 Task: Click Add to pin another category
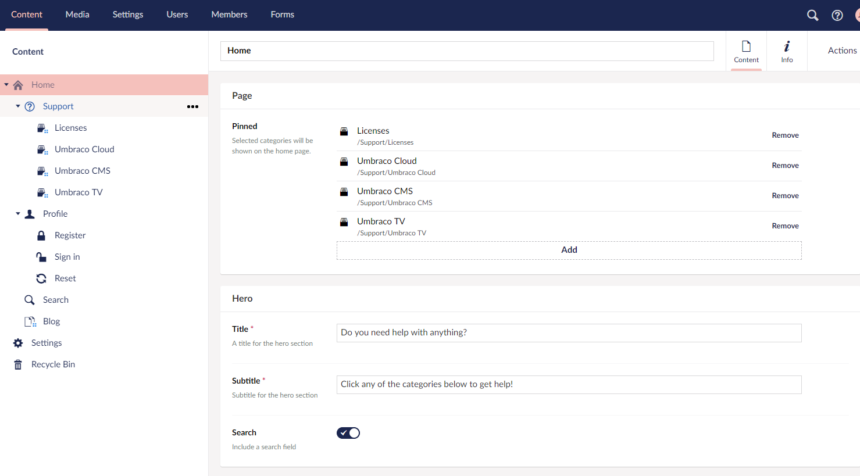pyautogui.click(x=569, y=250)
